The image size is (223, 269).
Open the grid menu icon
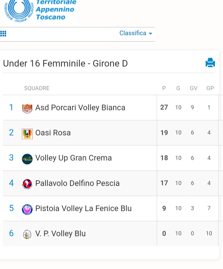pyautogui.click(x=3, y=34)
